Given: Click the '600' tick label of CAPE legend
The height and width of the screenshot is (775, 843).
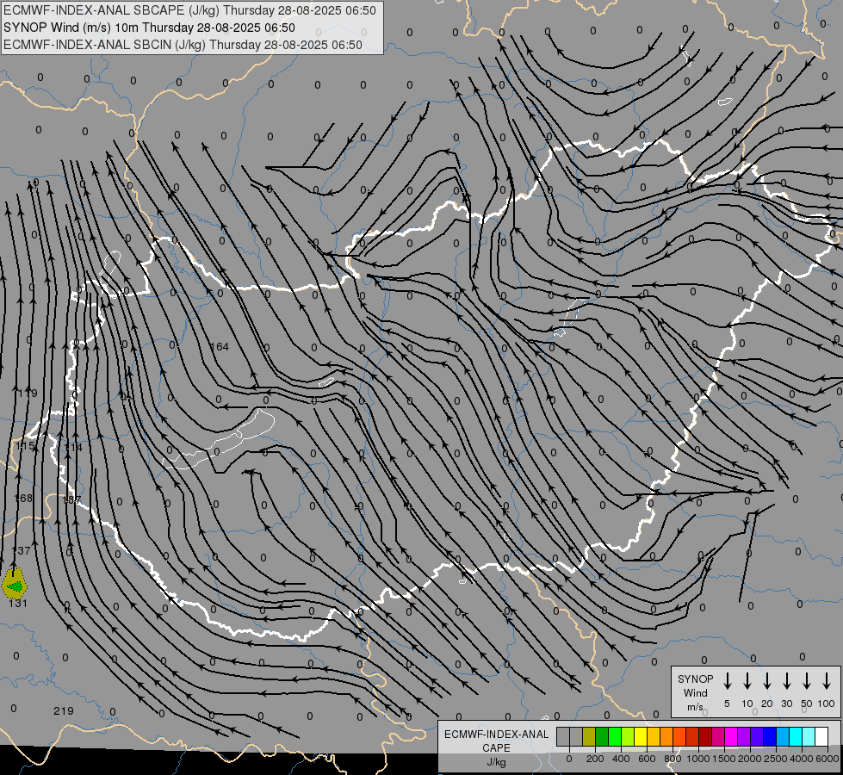Looking at the screenshot, I should [x=647, y=759].
